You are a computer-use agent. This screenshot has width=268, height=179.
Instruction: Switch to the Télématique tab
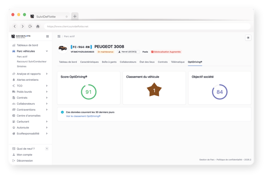[x=178, y=62]
